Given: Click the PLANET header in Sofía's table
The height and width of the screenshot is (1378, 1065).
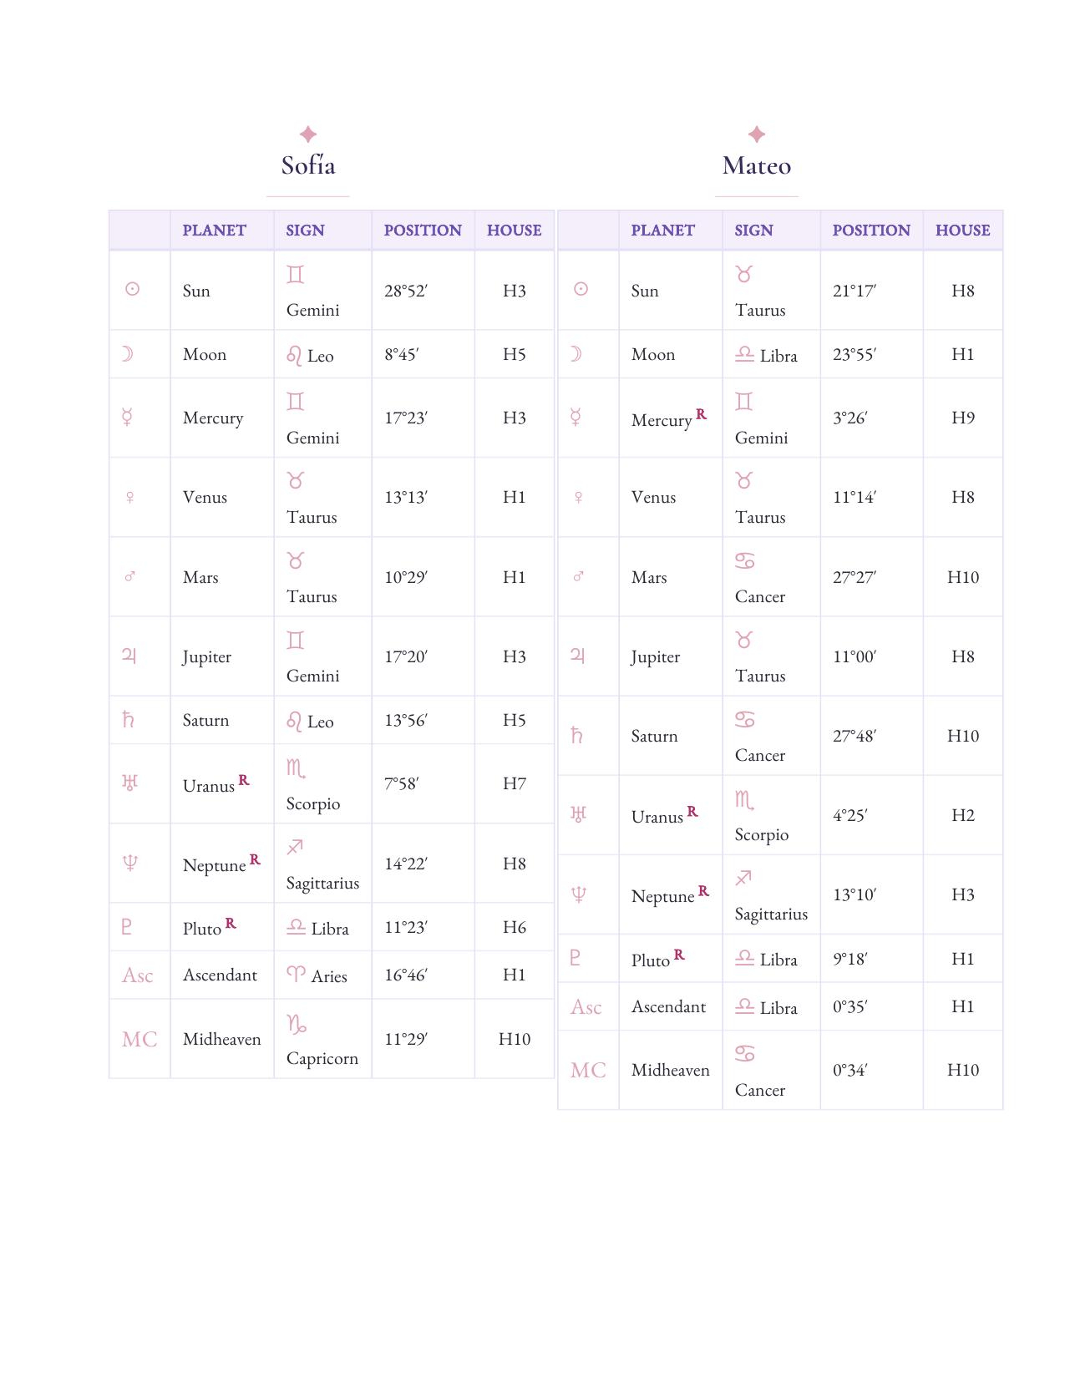Looking at the screenshot, I should pyautogui.click(x=215, y=230).
